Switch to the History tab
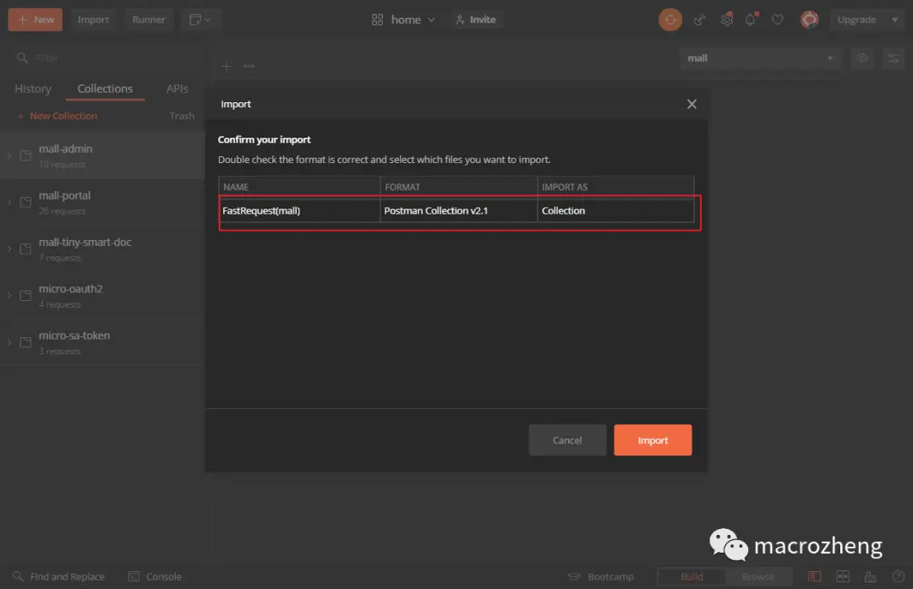Viewport: 913px width, 589px height. coord(32,88)
